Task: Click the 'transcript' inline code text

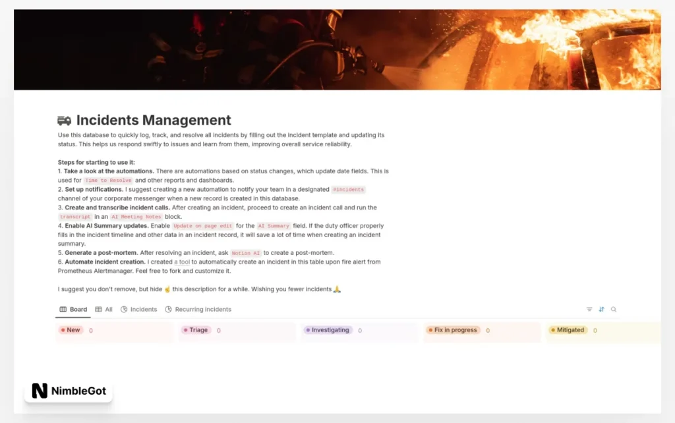Action: click(75, 217)
